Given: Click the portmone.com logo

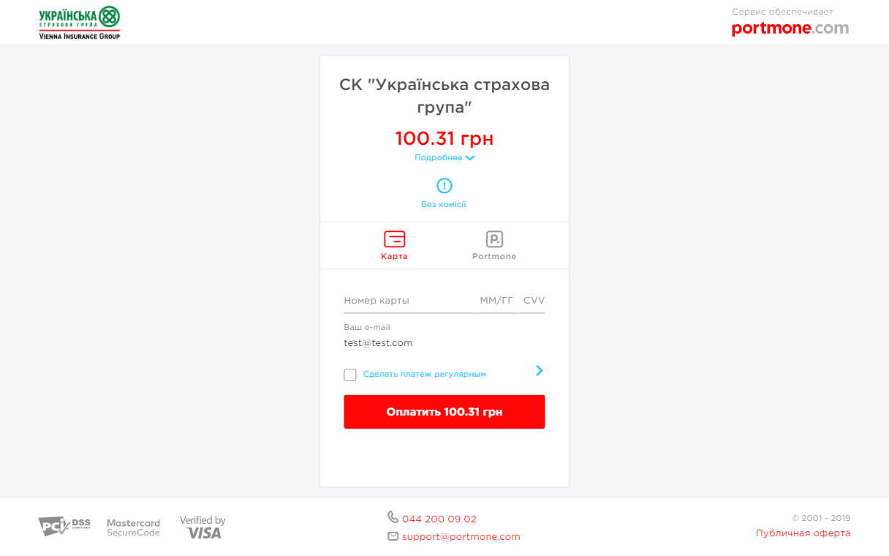Looking at the screenshot, I should coord(790,29).
